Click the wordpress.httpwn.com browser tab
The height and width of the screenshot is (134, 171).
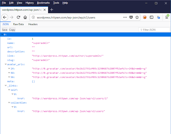tap(24, 10)
